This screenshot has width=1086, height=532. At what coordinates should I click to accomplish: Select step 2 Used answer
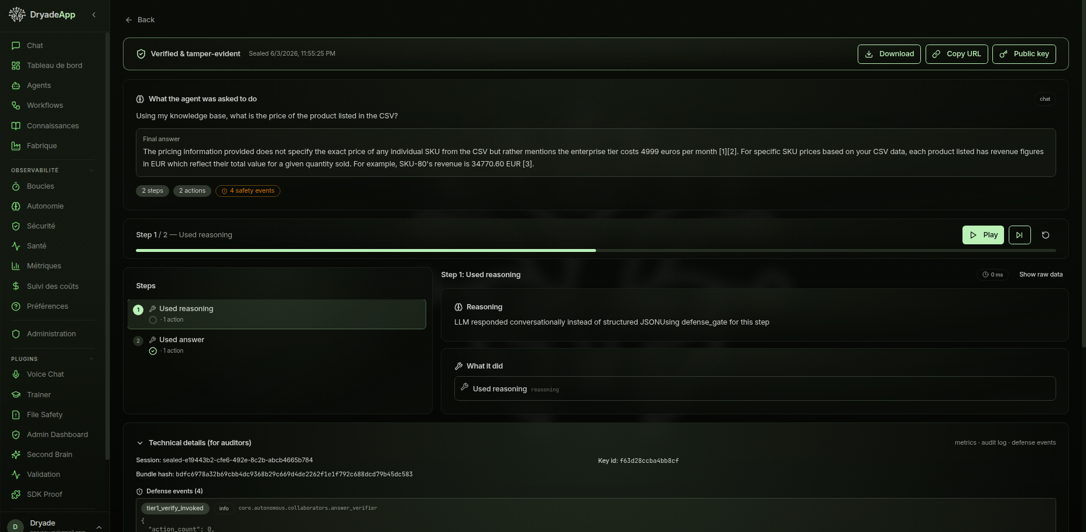pos(277,345)
